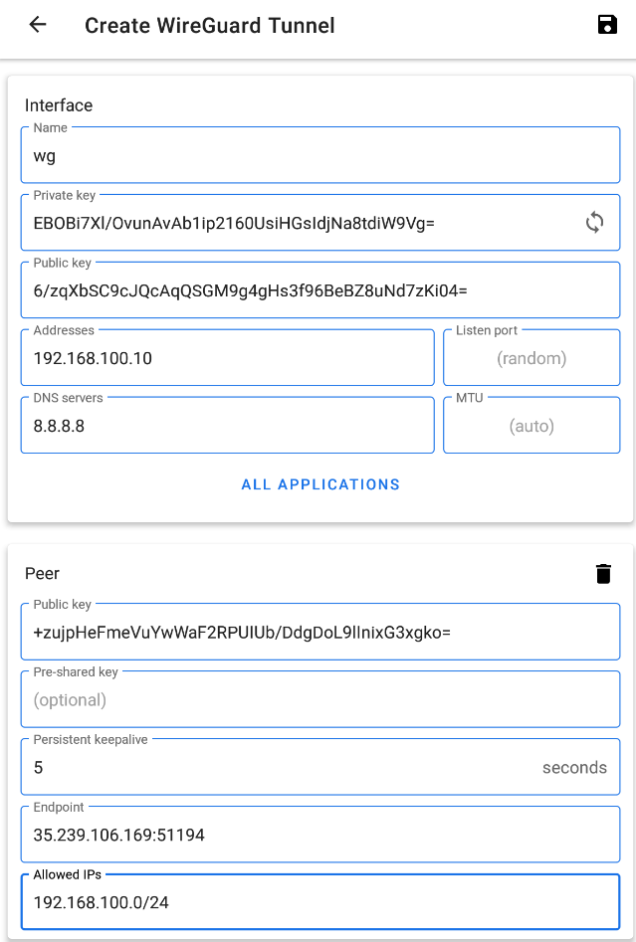Edit the tunnel Name field
Screen dimensions: 636x942
tap(319, 155)
